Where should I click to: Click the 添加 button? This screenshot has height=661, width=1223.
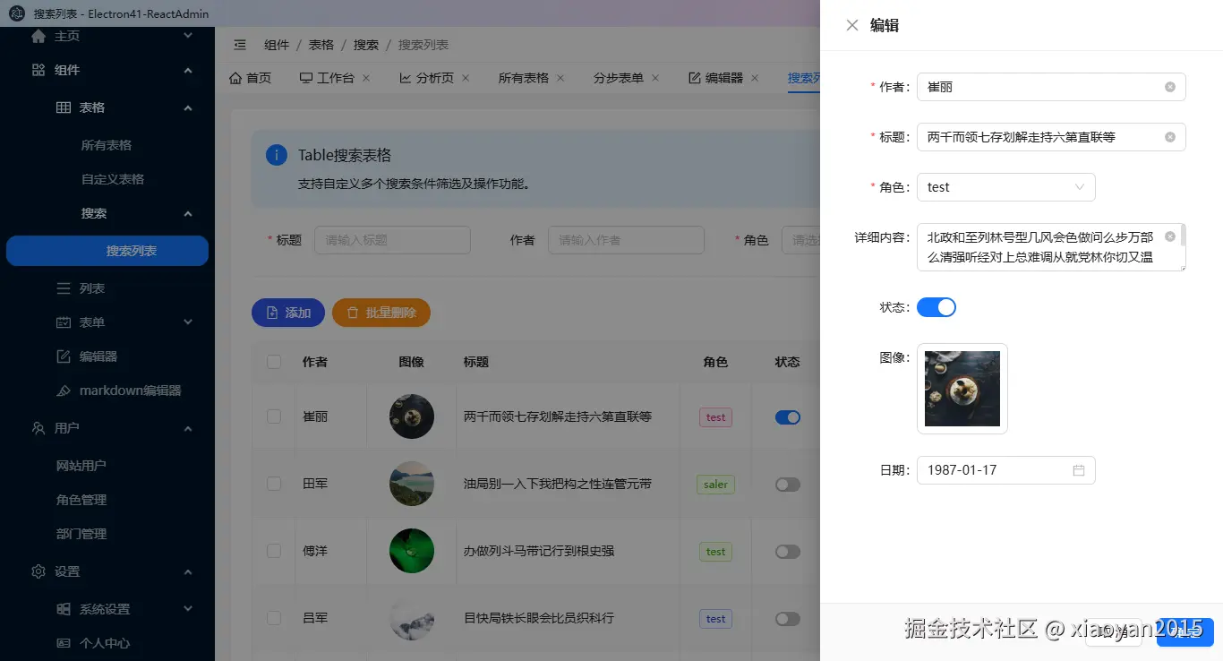[288, 313]
